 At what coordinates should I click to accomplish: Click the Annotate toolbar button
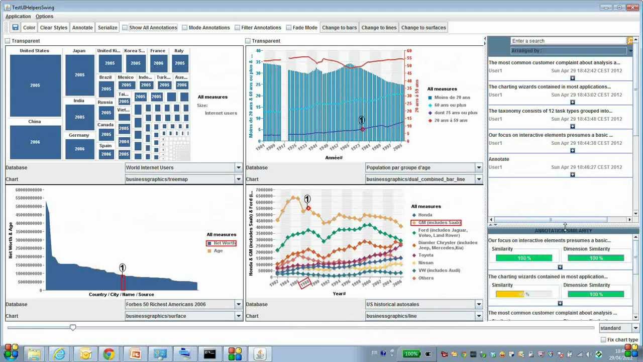tap(82, 28)
